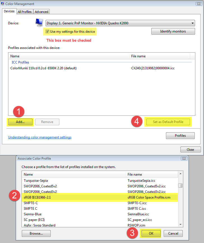Switch to the Advanced tab
Screen dimensions: 204x243
41,12
